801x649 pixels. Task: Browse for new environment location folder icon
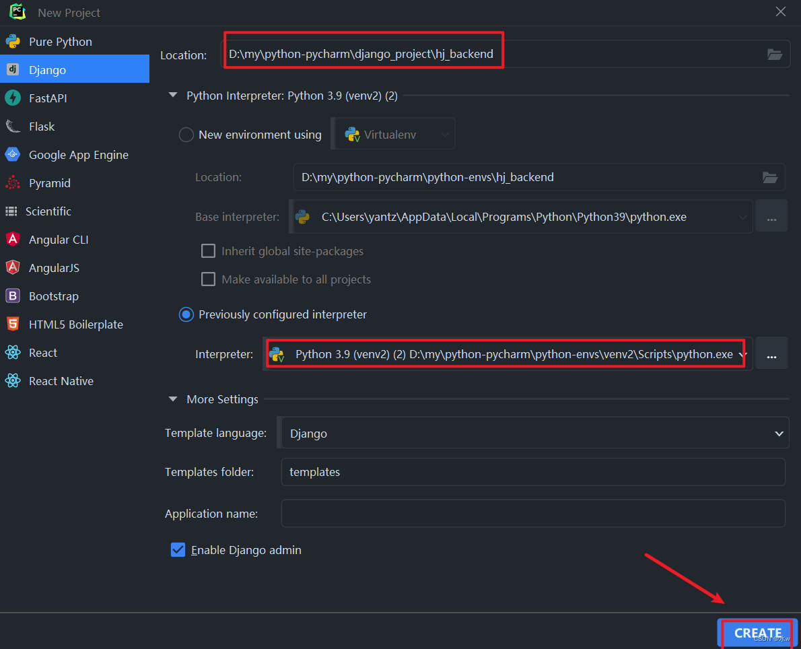point(770,177)
